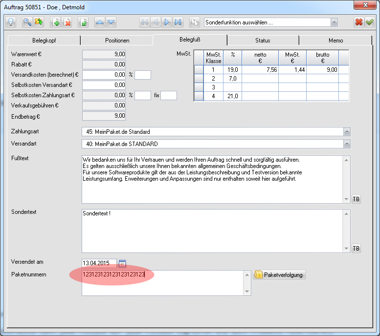Click the Selbstkosten Zahlungsart fix field
This screenshot has width=380, height=336.
169,95
